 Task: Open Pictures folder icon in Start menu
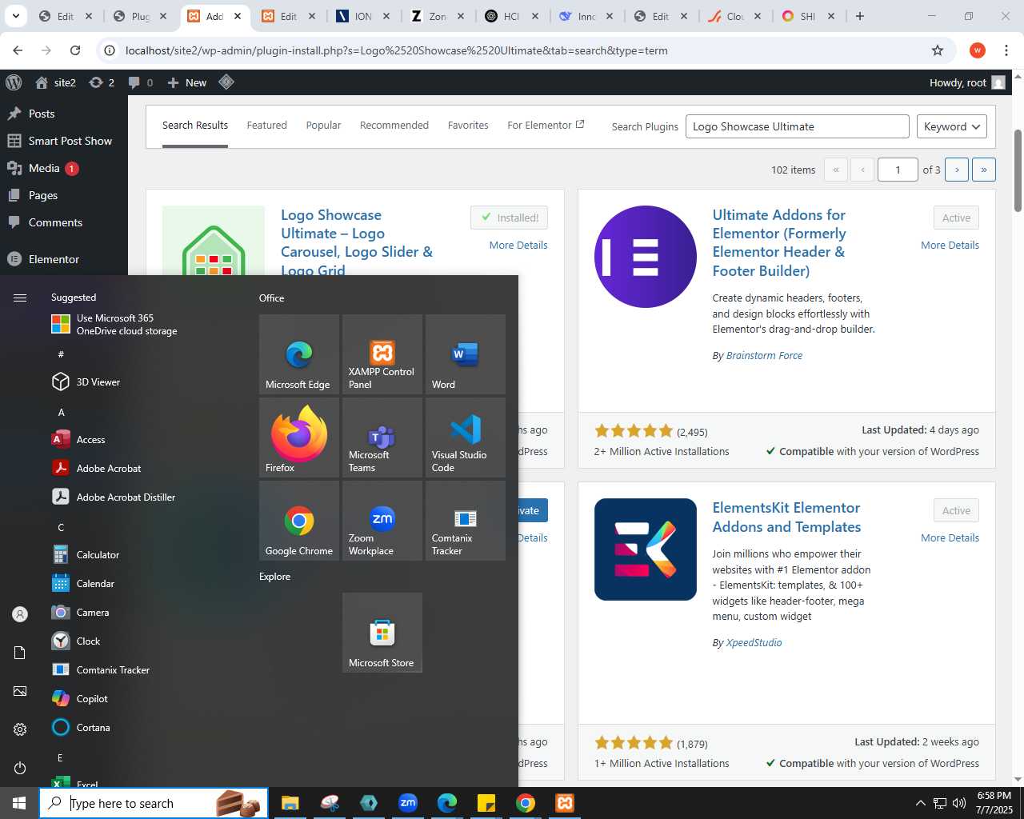(x=20, y=691)
